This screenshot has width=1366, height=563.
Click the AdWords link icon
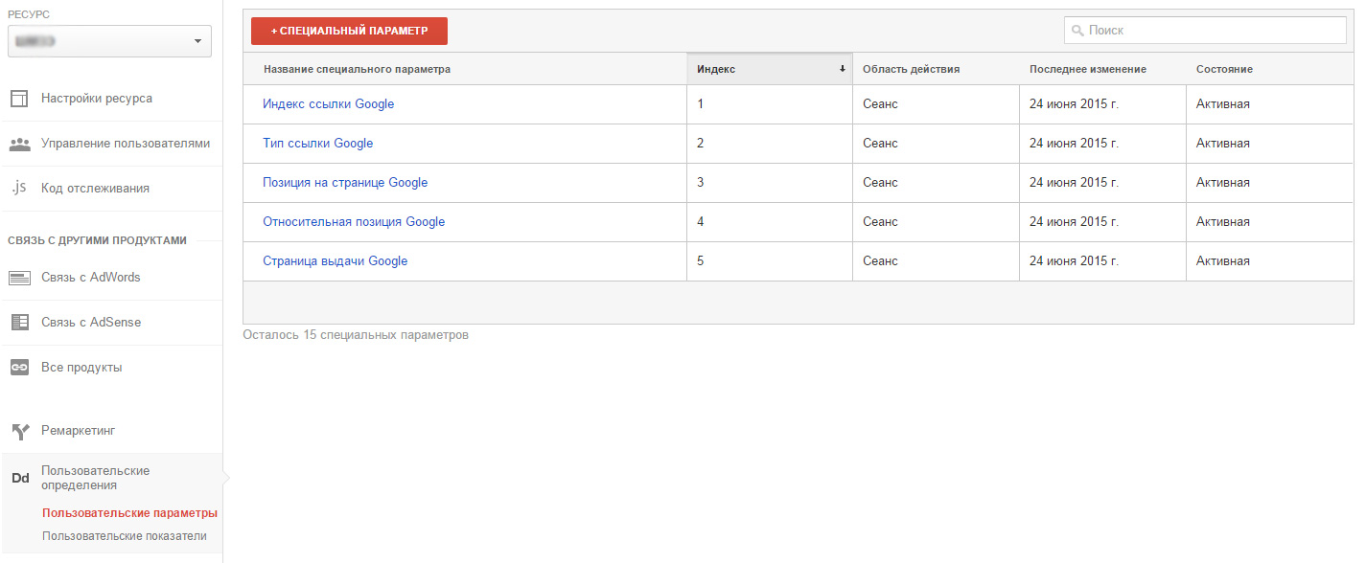click(19, 278)
